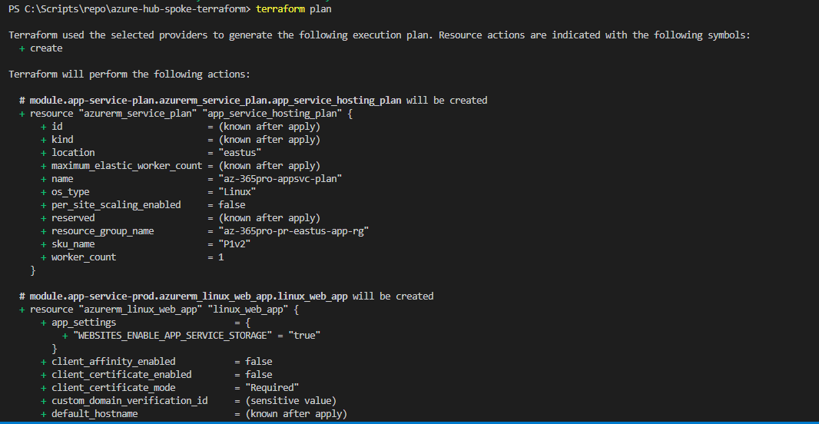
Task: Click the resource "azurerm_service_plan" declaration line
Action: (186, 114)
